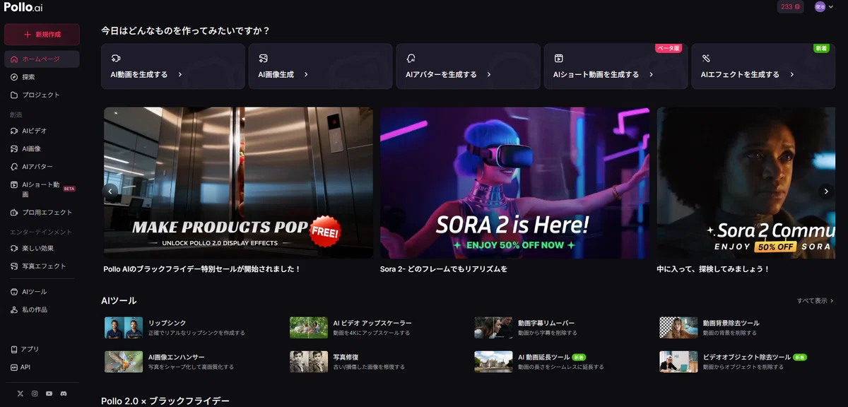Image resolution: width=848 pixels, height=407 pixels.
Task: Click the Discord social icon
Action: (64, 393)
